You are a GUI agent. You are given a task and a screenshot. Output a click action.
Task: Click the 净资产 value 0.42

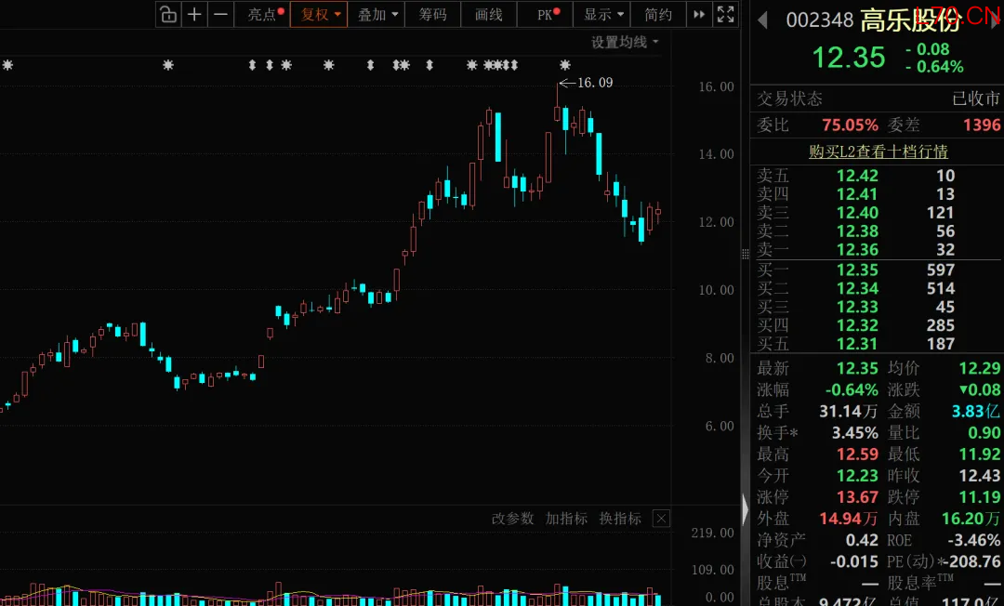coord(862,540)
